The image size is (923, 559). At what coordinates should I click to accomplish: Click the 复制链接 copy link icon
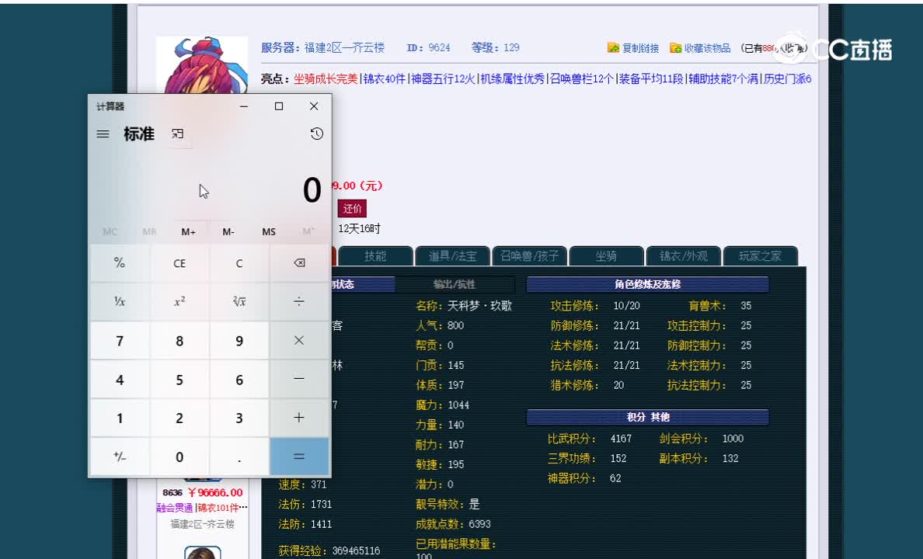coord(613,47)
